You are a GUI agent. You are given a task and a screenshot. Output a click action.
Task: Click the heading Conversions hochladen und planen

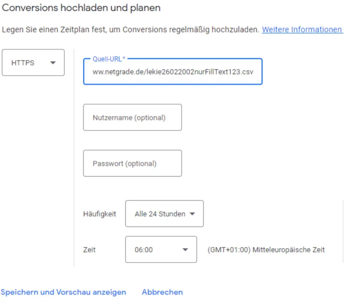click(x=81, y=8)
